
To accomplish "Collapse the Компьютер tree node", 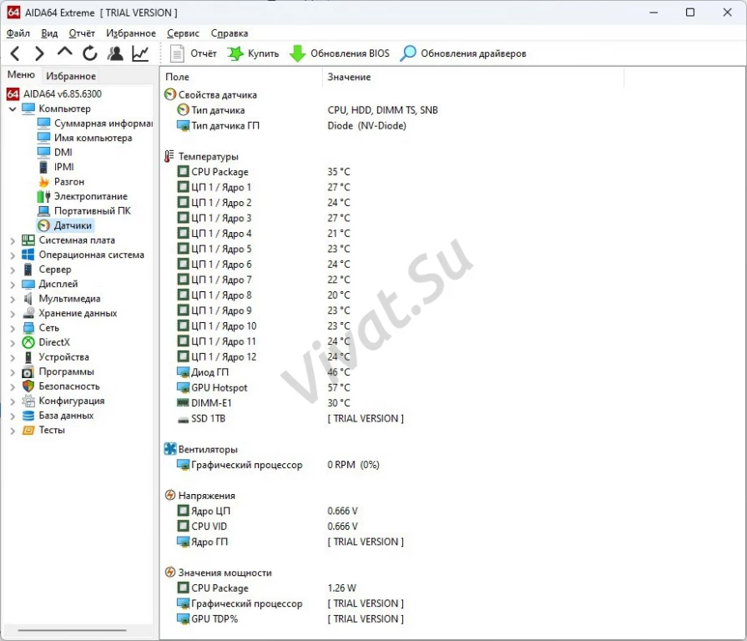I will (13, 109).
